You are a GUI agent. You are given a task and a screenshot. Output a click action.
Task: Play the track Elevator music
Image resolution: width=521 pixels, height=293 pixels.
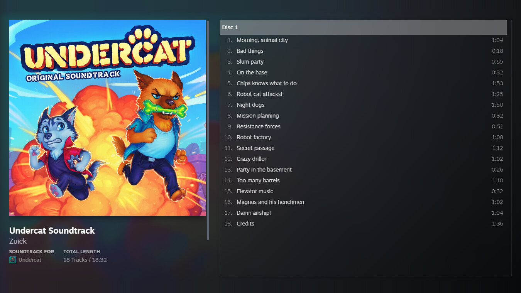[x=255, y=191]
